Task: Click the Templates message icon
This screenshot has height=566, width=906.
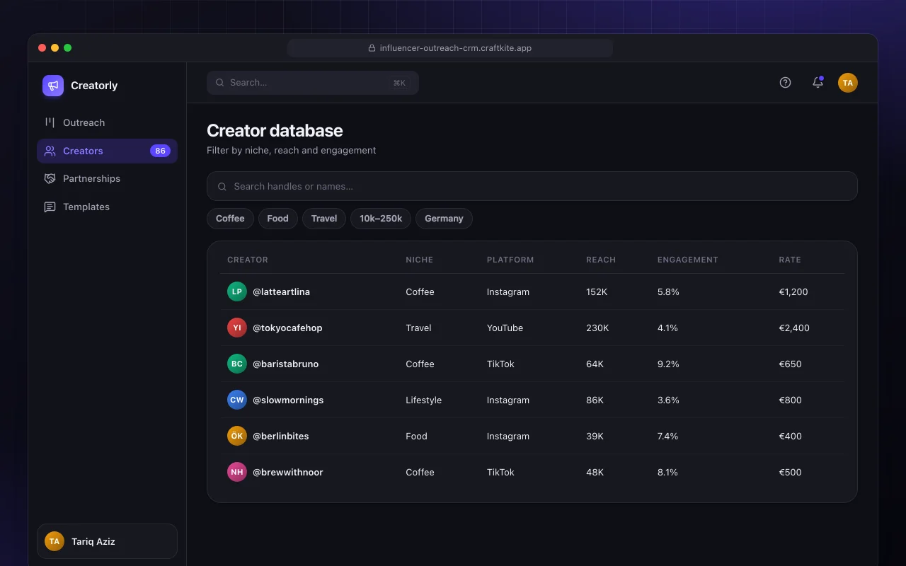Action: point(50,207)
